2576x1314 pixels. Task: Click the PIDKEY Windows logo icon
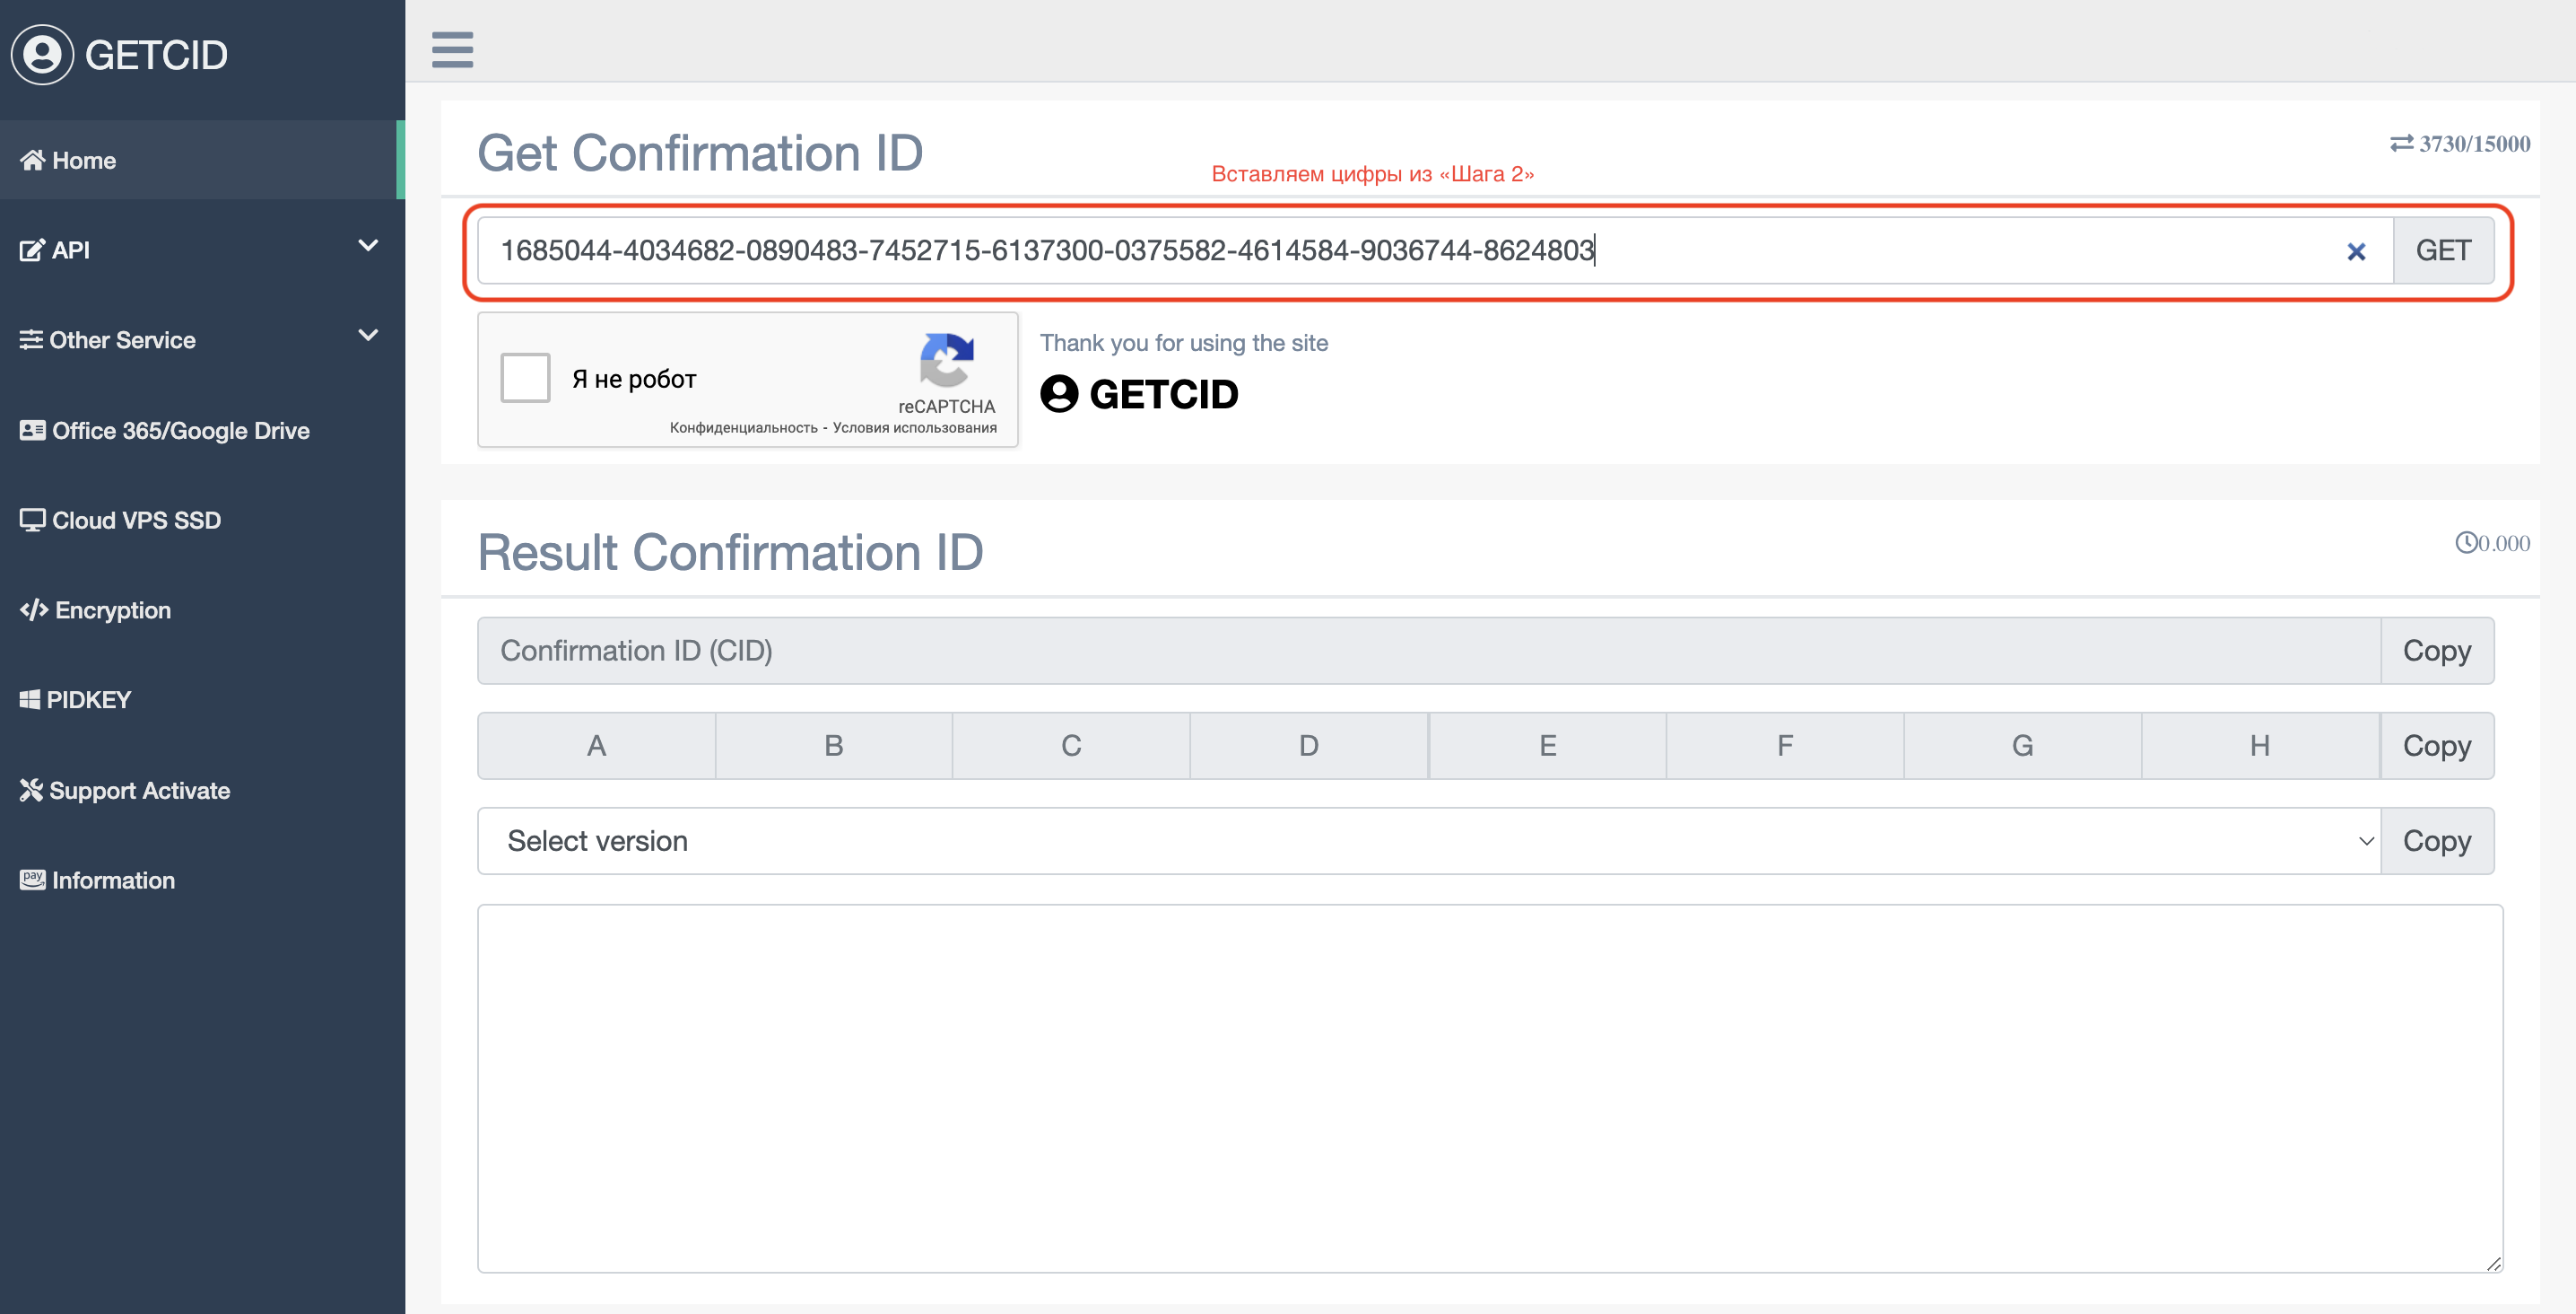click(30, 699)
